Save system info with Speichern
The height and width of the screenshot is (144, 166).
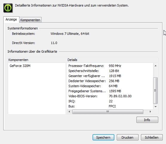[103, 137]
